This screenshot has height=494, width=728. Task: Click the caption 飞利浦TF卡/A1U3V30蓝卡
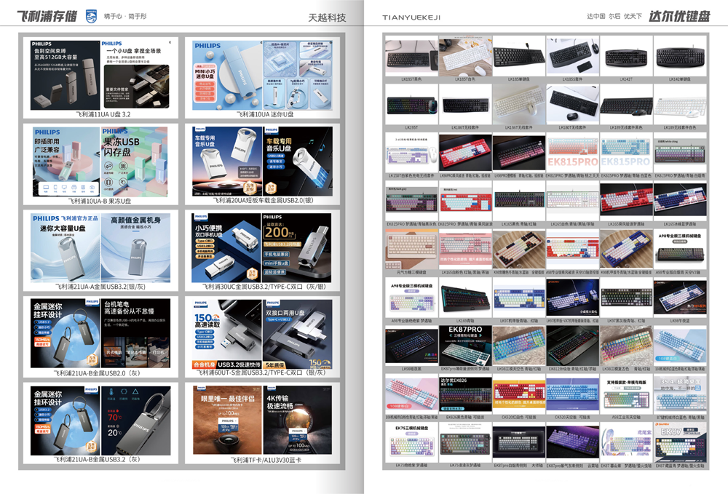pos(266,460)
